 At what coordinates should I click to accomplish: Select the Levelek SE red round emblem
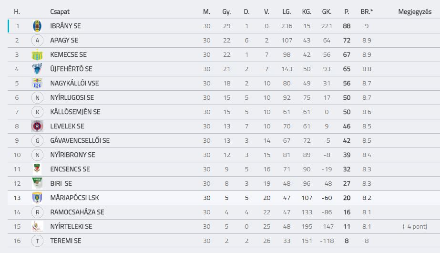pyautogui.click(x=37, y=126)
